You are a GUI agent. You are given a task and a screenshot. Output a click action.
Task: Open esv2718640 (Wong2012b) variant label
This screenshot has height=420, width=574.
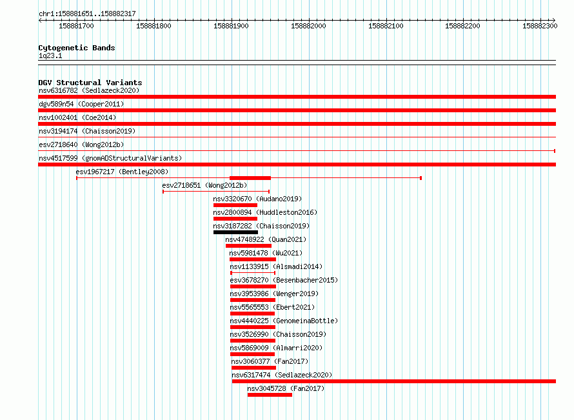point(81,145)
